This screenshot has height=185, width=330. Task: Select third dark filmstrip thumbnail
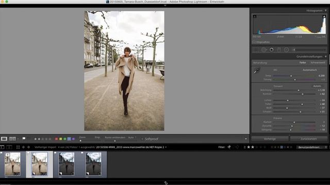67,164
